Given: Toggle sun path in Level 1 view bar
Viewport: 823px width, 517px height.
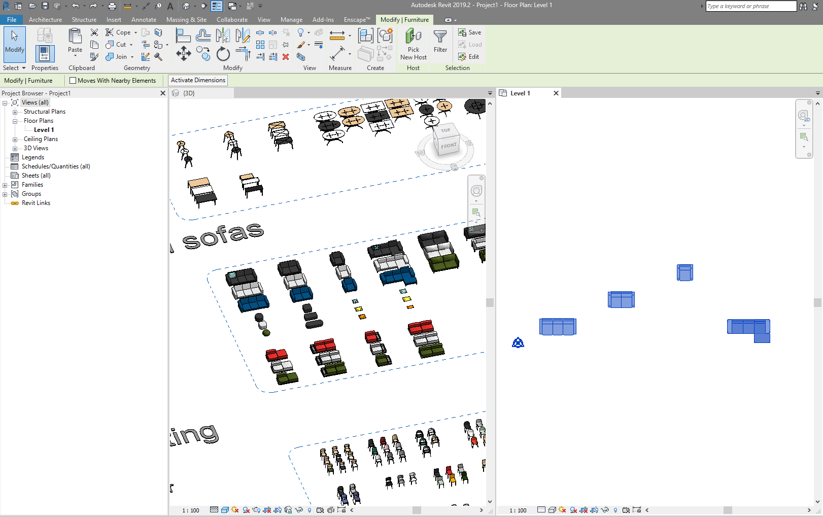Looking at the screenshot, I should (x=562, y=510).
